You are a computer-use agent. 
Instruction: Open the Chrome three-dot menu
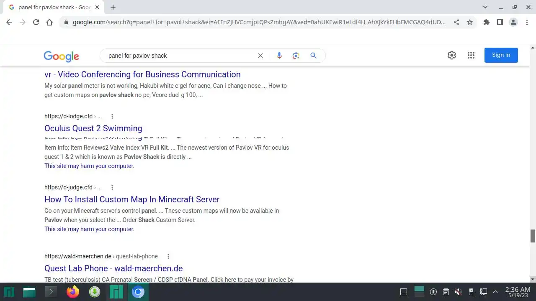527,22
